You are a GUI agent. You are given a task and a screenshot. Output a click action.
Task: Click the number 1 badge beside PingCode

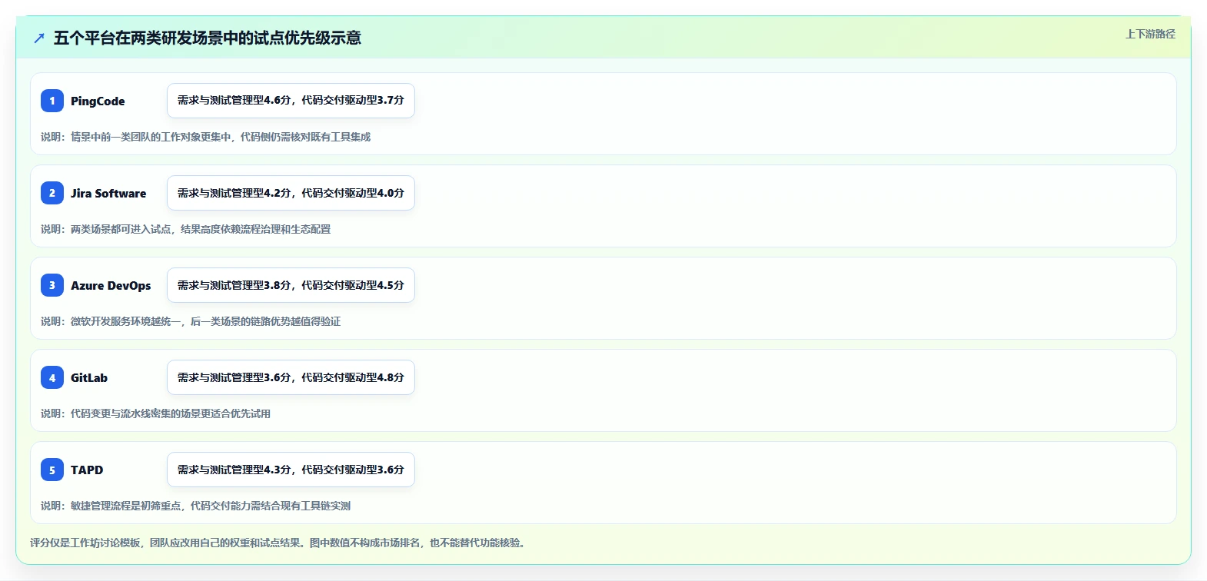coord(52,101)
